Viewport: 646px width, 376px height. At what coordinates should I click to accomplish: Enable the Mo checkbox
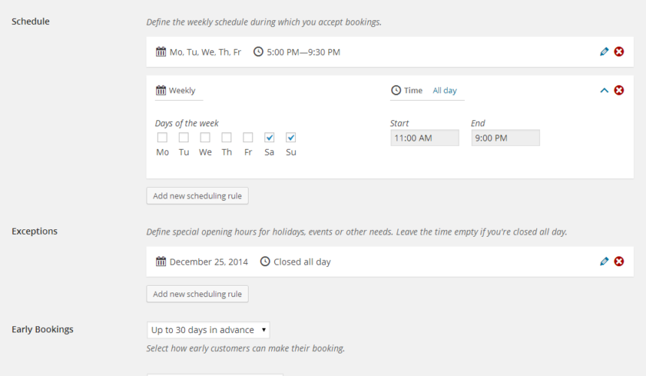pyautogui.click(x=162, y=138)
